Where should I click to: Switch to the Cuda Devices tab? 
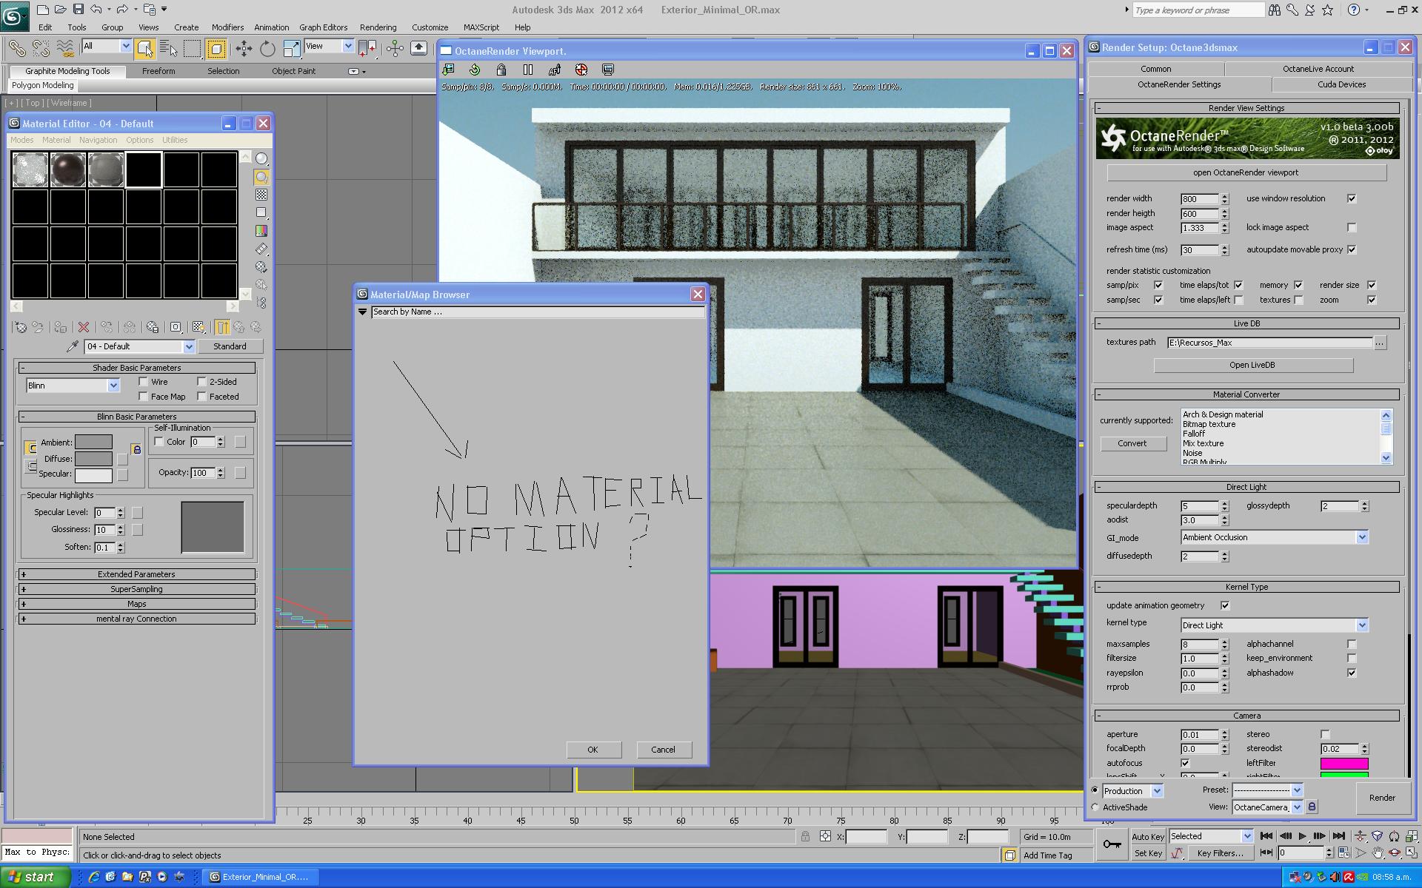[1341, 84]
